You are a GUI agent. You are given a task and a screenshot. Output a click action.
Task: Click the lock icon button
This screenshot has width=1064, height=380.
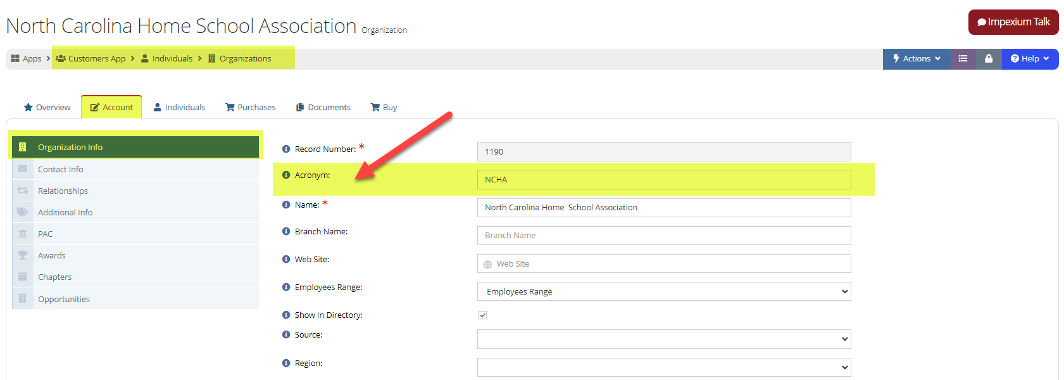click(989, 58)
